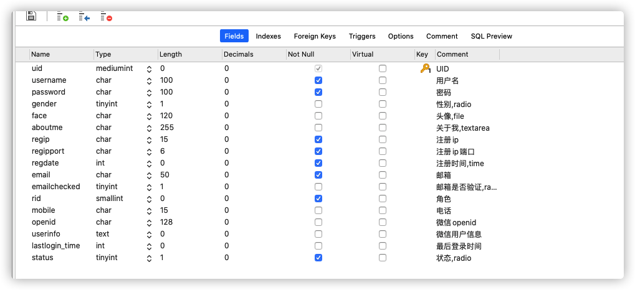Click the primary key icon for uid
Image resolution: width=635 pixels, height=290 pixels.
click(x=425, y=68)
